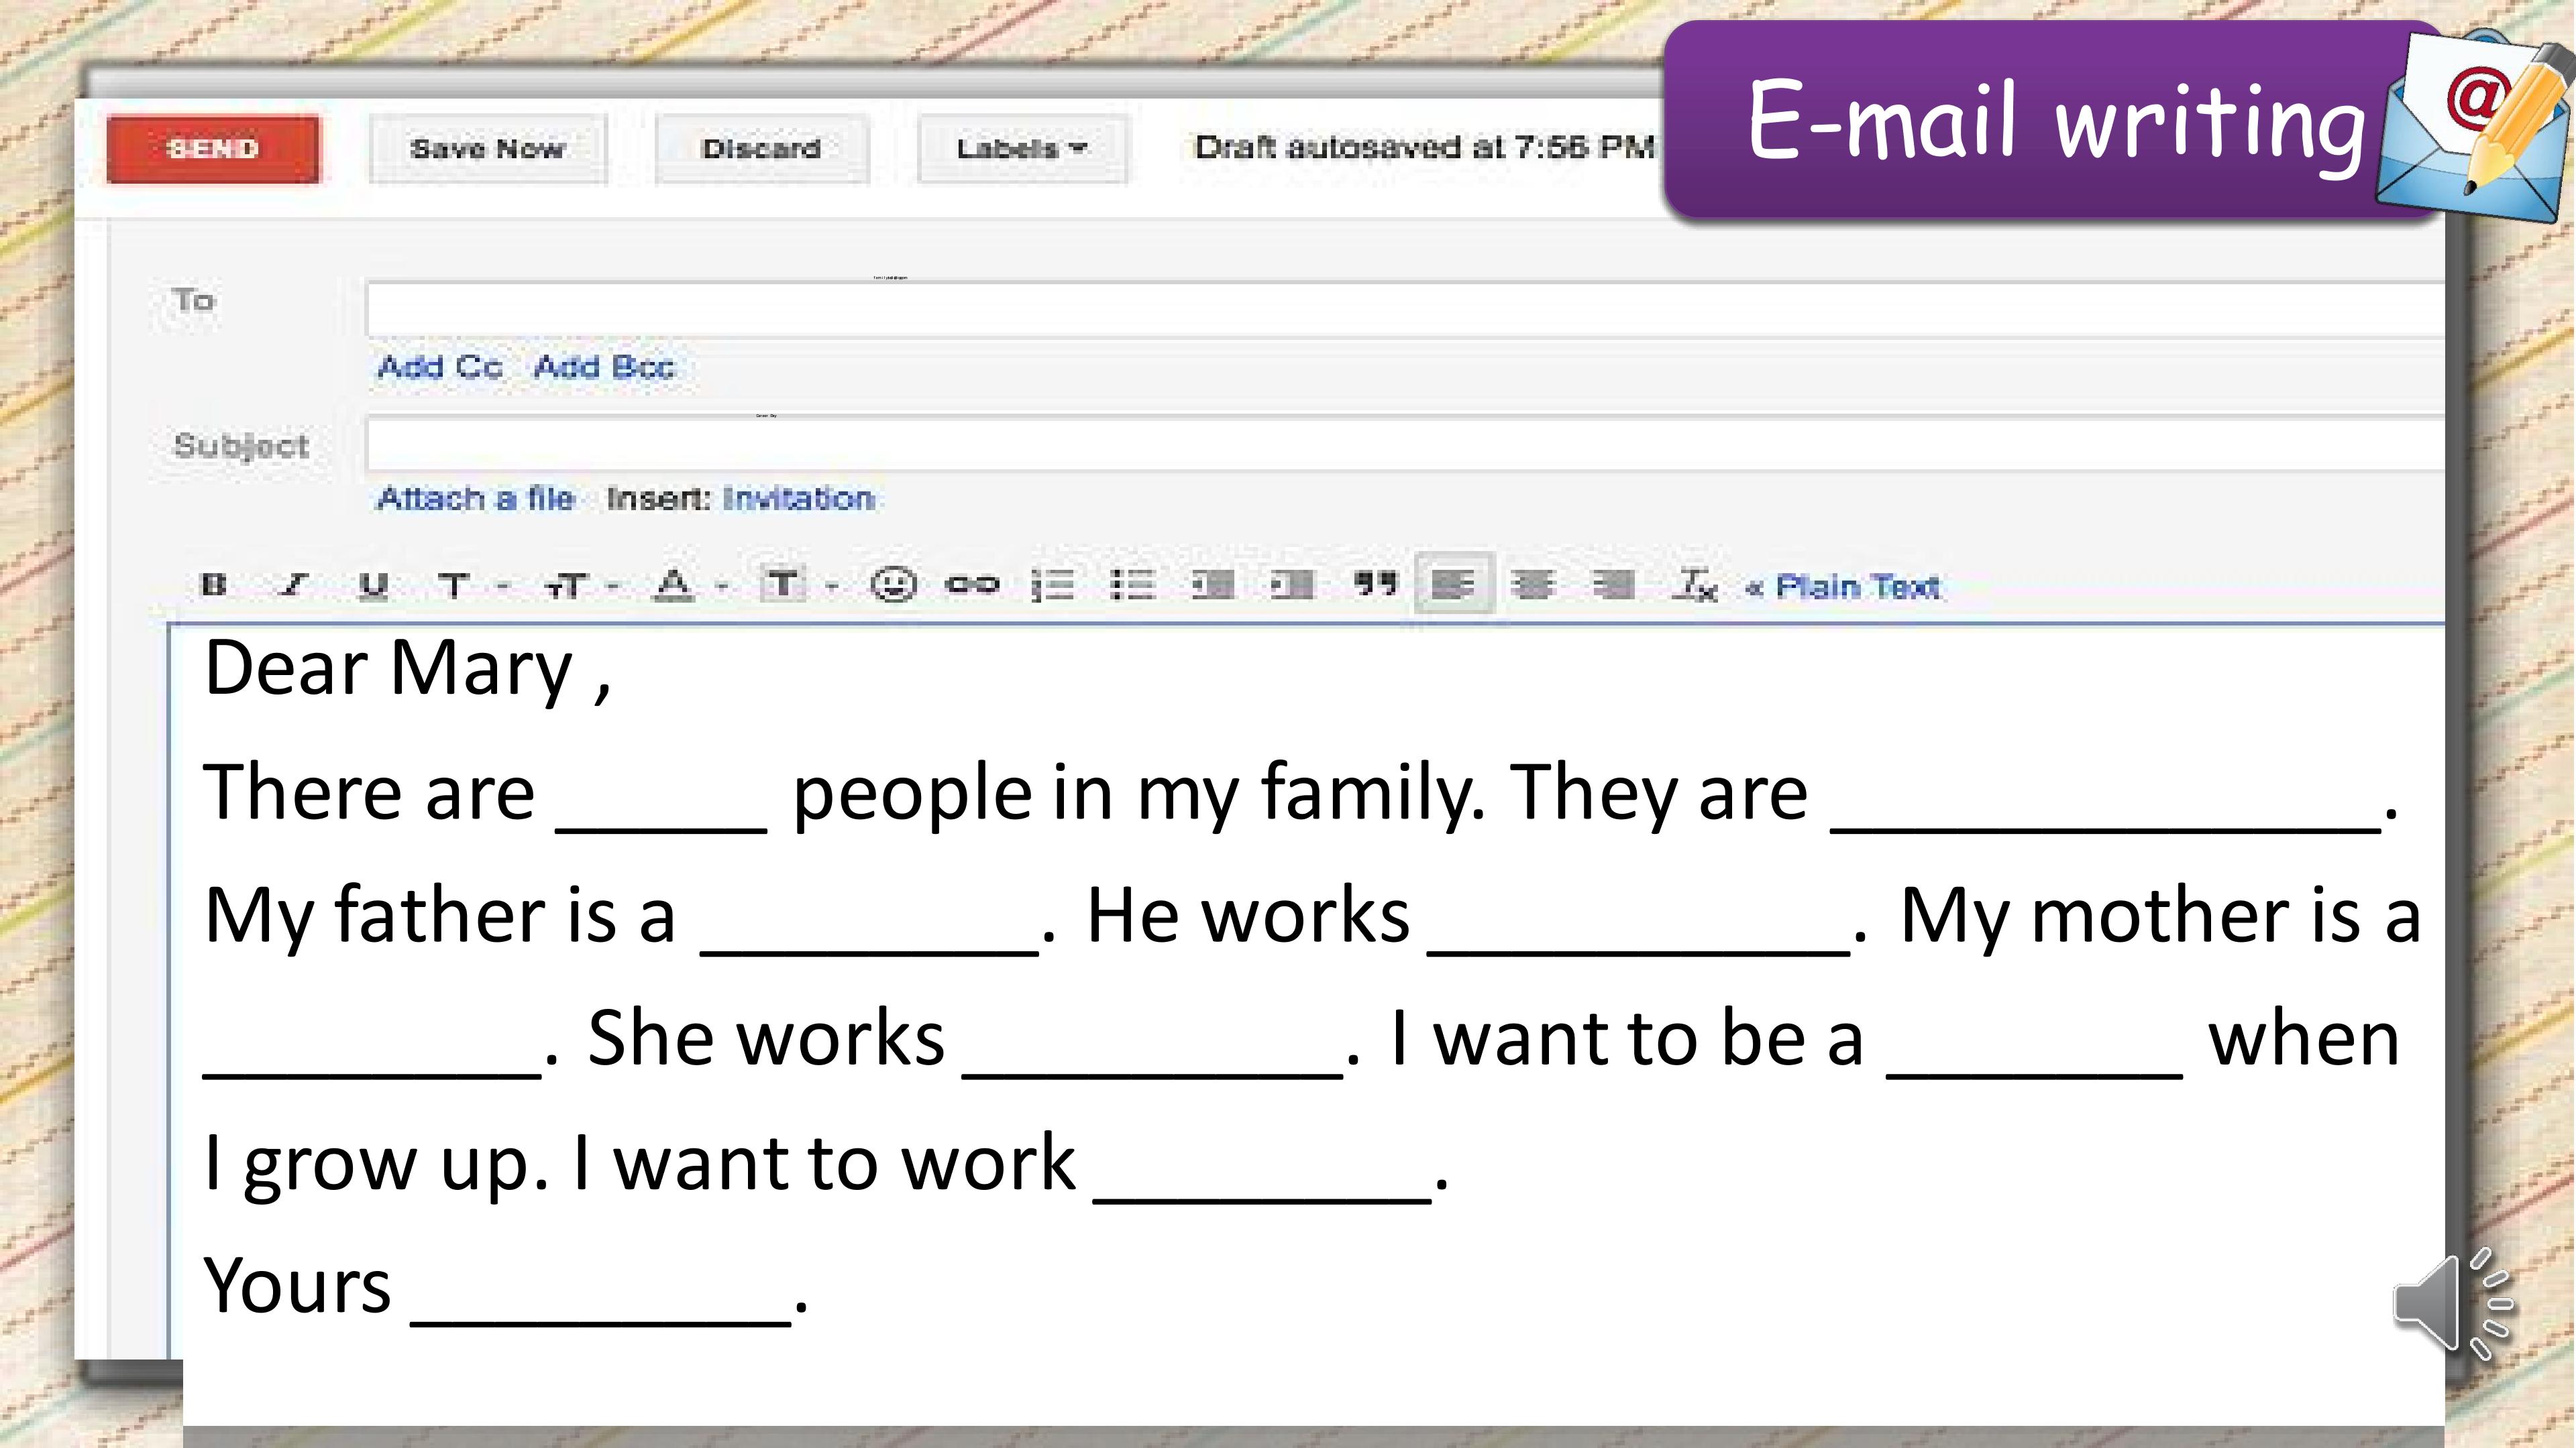Remove text formatting
2576x1448 pixels.
1695,585
